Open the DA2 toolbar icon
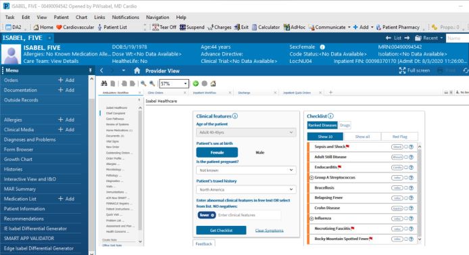469x255 pixels. coord(14,27)
